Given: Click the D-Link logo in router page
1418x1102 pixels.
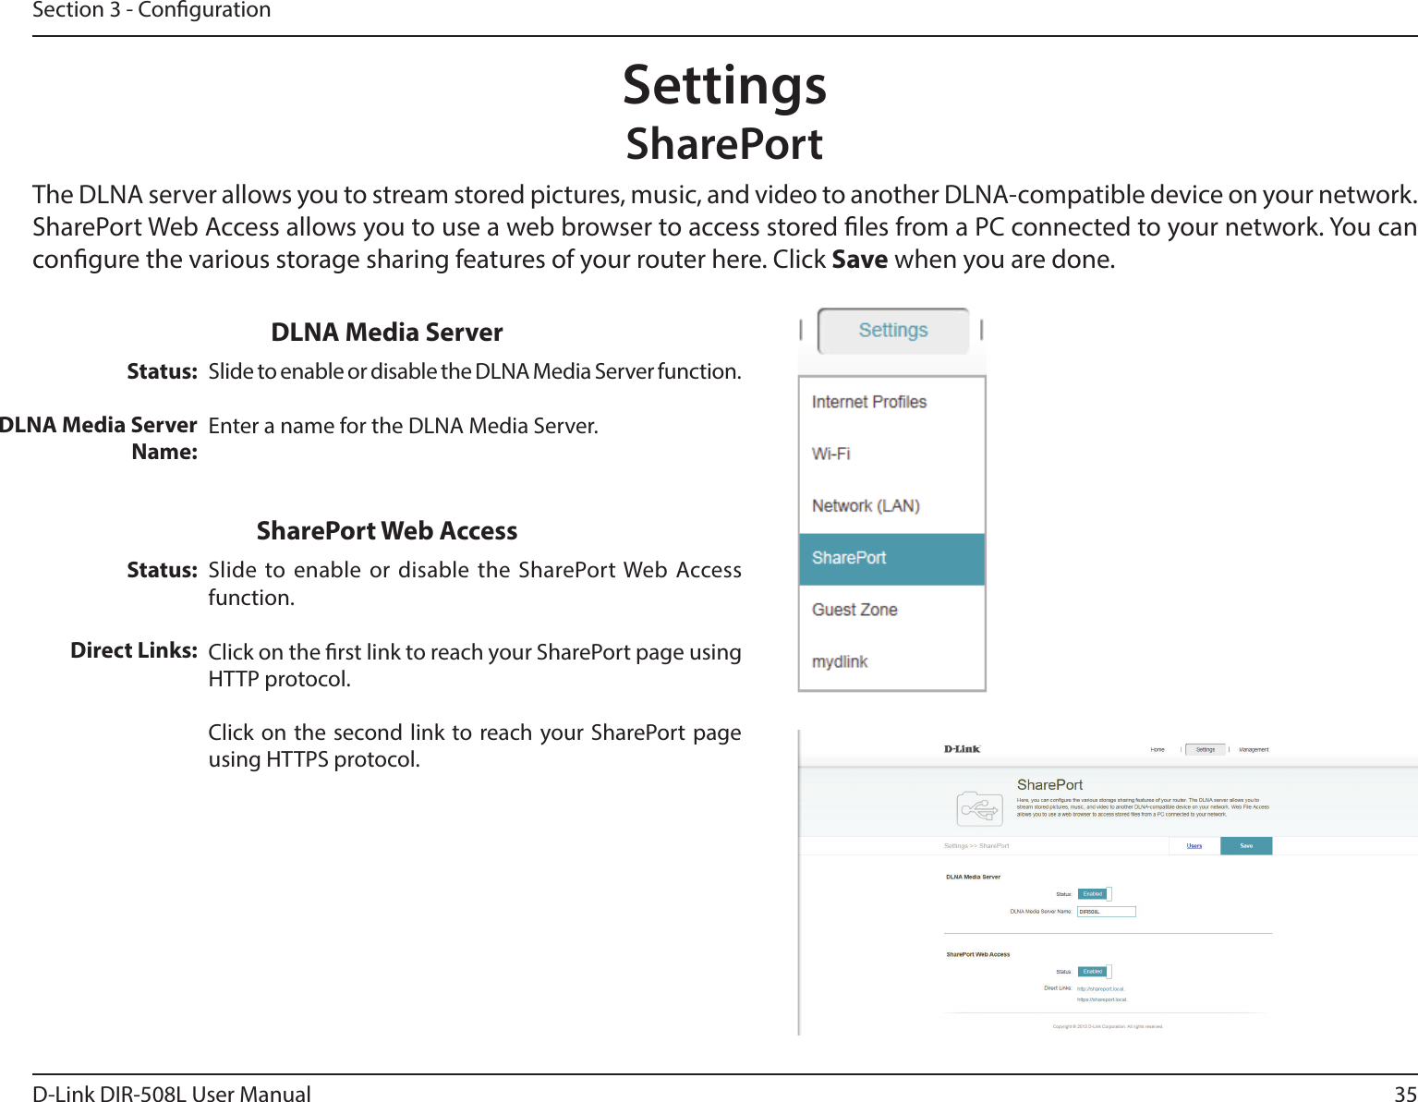Looking at the screenshot, I should [x=962, y=749].
